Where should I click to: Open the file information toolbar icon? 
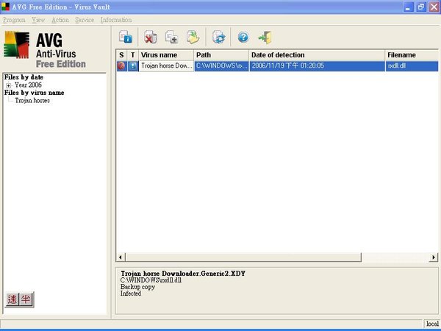coord(126,38)
